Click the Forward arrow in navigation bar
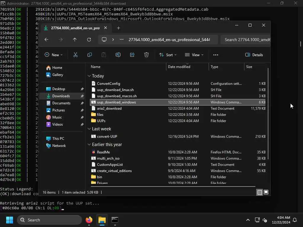303x227 pixels. pyautogui.click(x=61, y=40)
